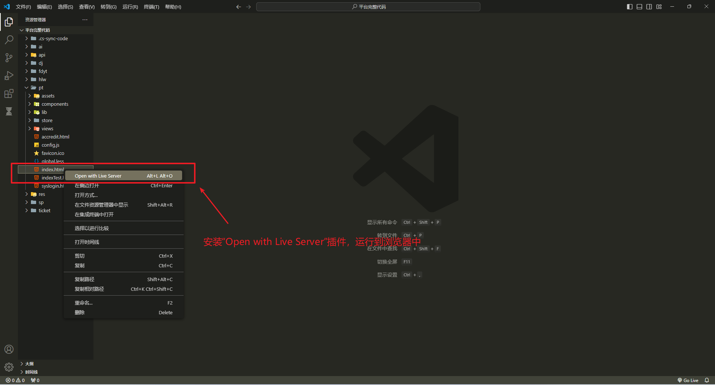Screen dimensions: 715x385
Task: Click the ports forwarded indicator in status bar
Action: coord(35,380)
